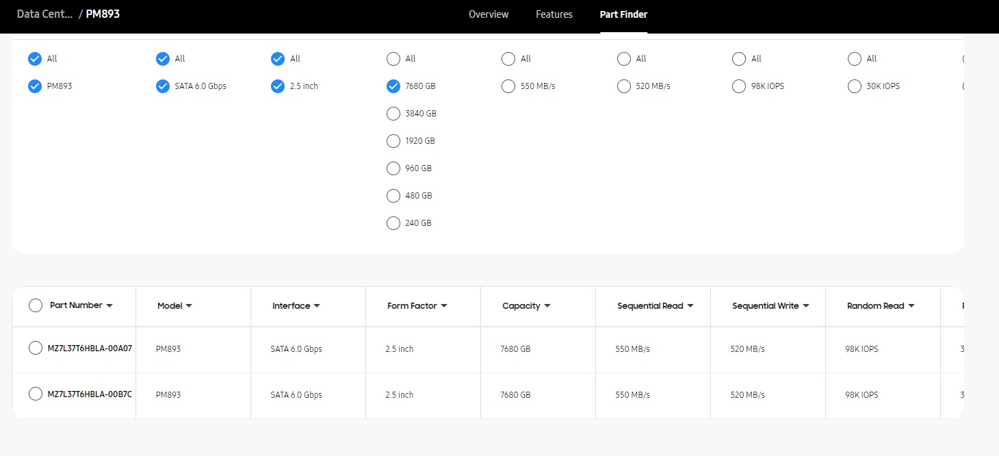Select row checkbox for MZ7L37T6HBLA-00A07
999x456 pixels.
pyautogui.click(x=36, y=349)
